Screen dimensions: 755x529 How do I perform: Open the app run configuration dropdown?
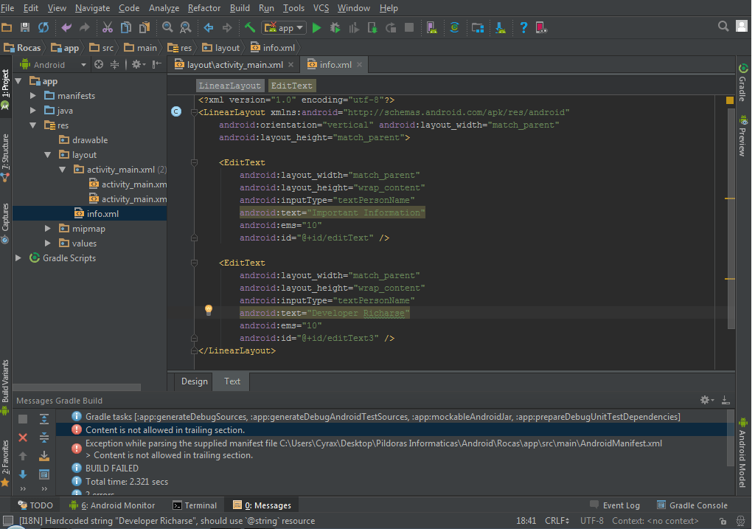[x=284, y=28]
